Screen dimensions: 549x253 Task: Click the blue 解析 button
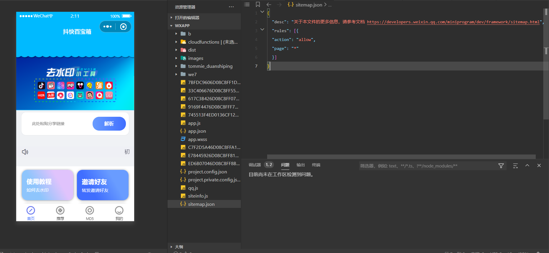tap(109, 124)
